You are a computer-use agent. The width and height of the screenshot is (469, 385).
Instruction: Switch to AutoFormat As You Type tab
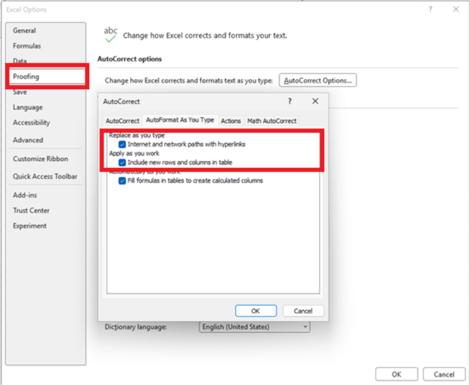coord(180,120)
